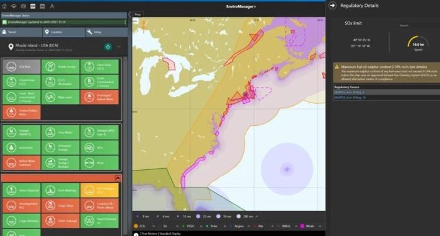Select the Closed-loop EGCS tile
Screen dimensions: 440x236
[x=21, y=82]
